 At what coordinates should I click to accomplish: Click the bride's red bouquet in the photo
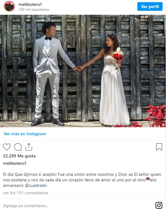(118, 56)
